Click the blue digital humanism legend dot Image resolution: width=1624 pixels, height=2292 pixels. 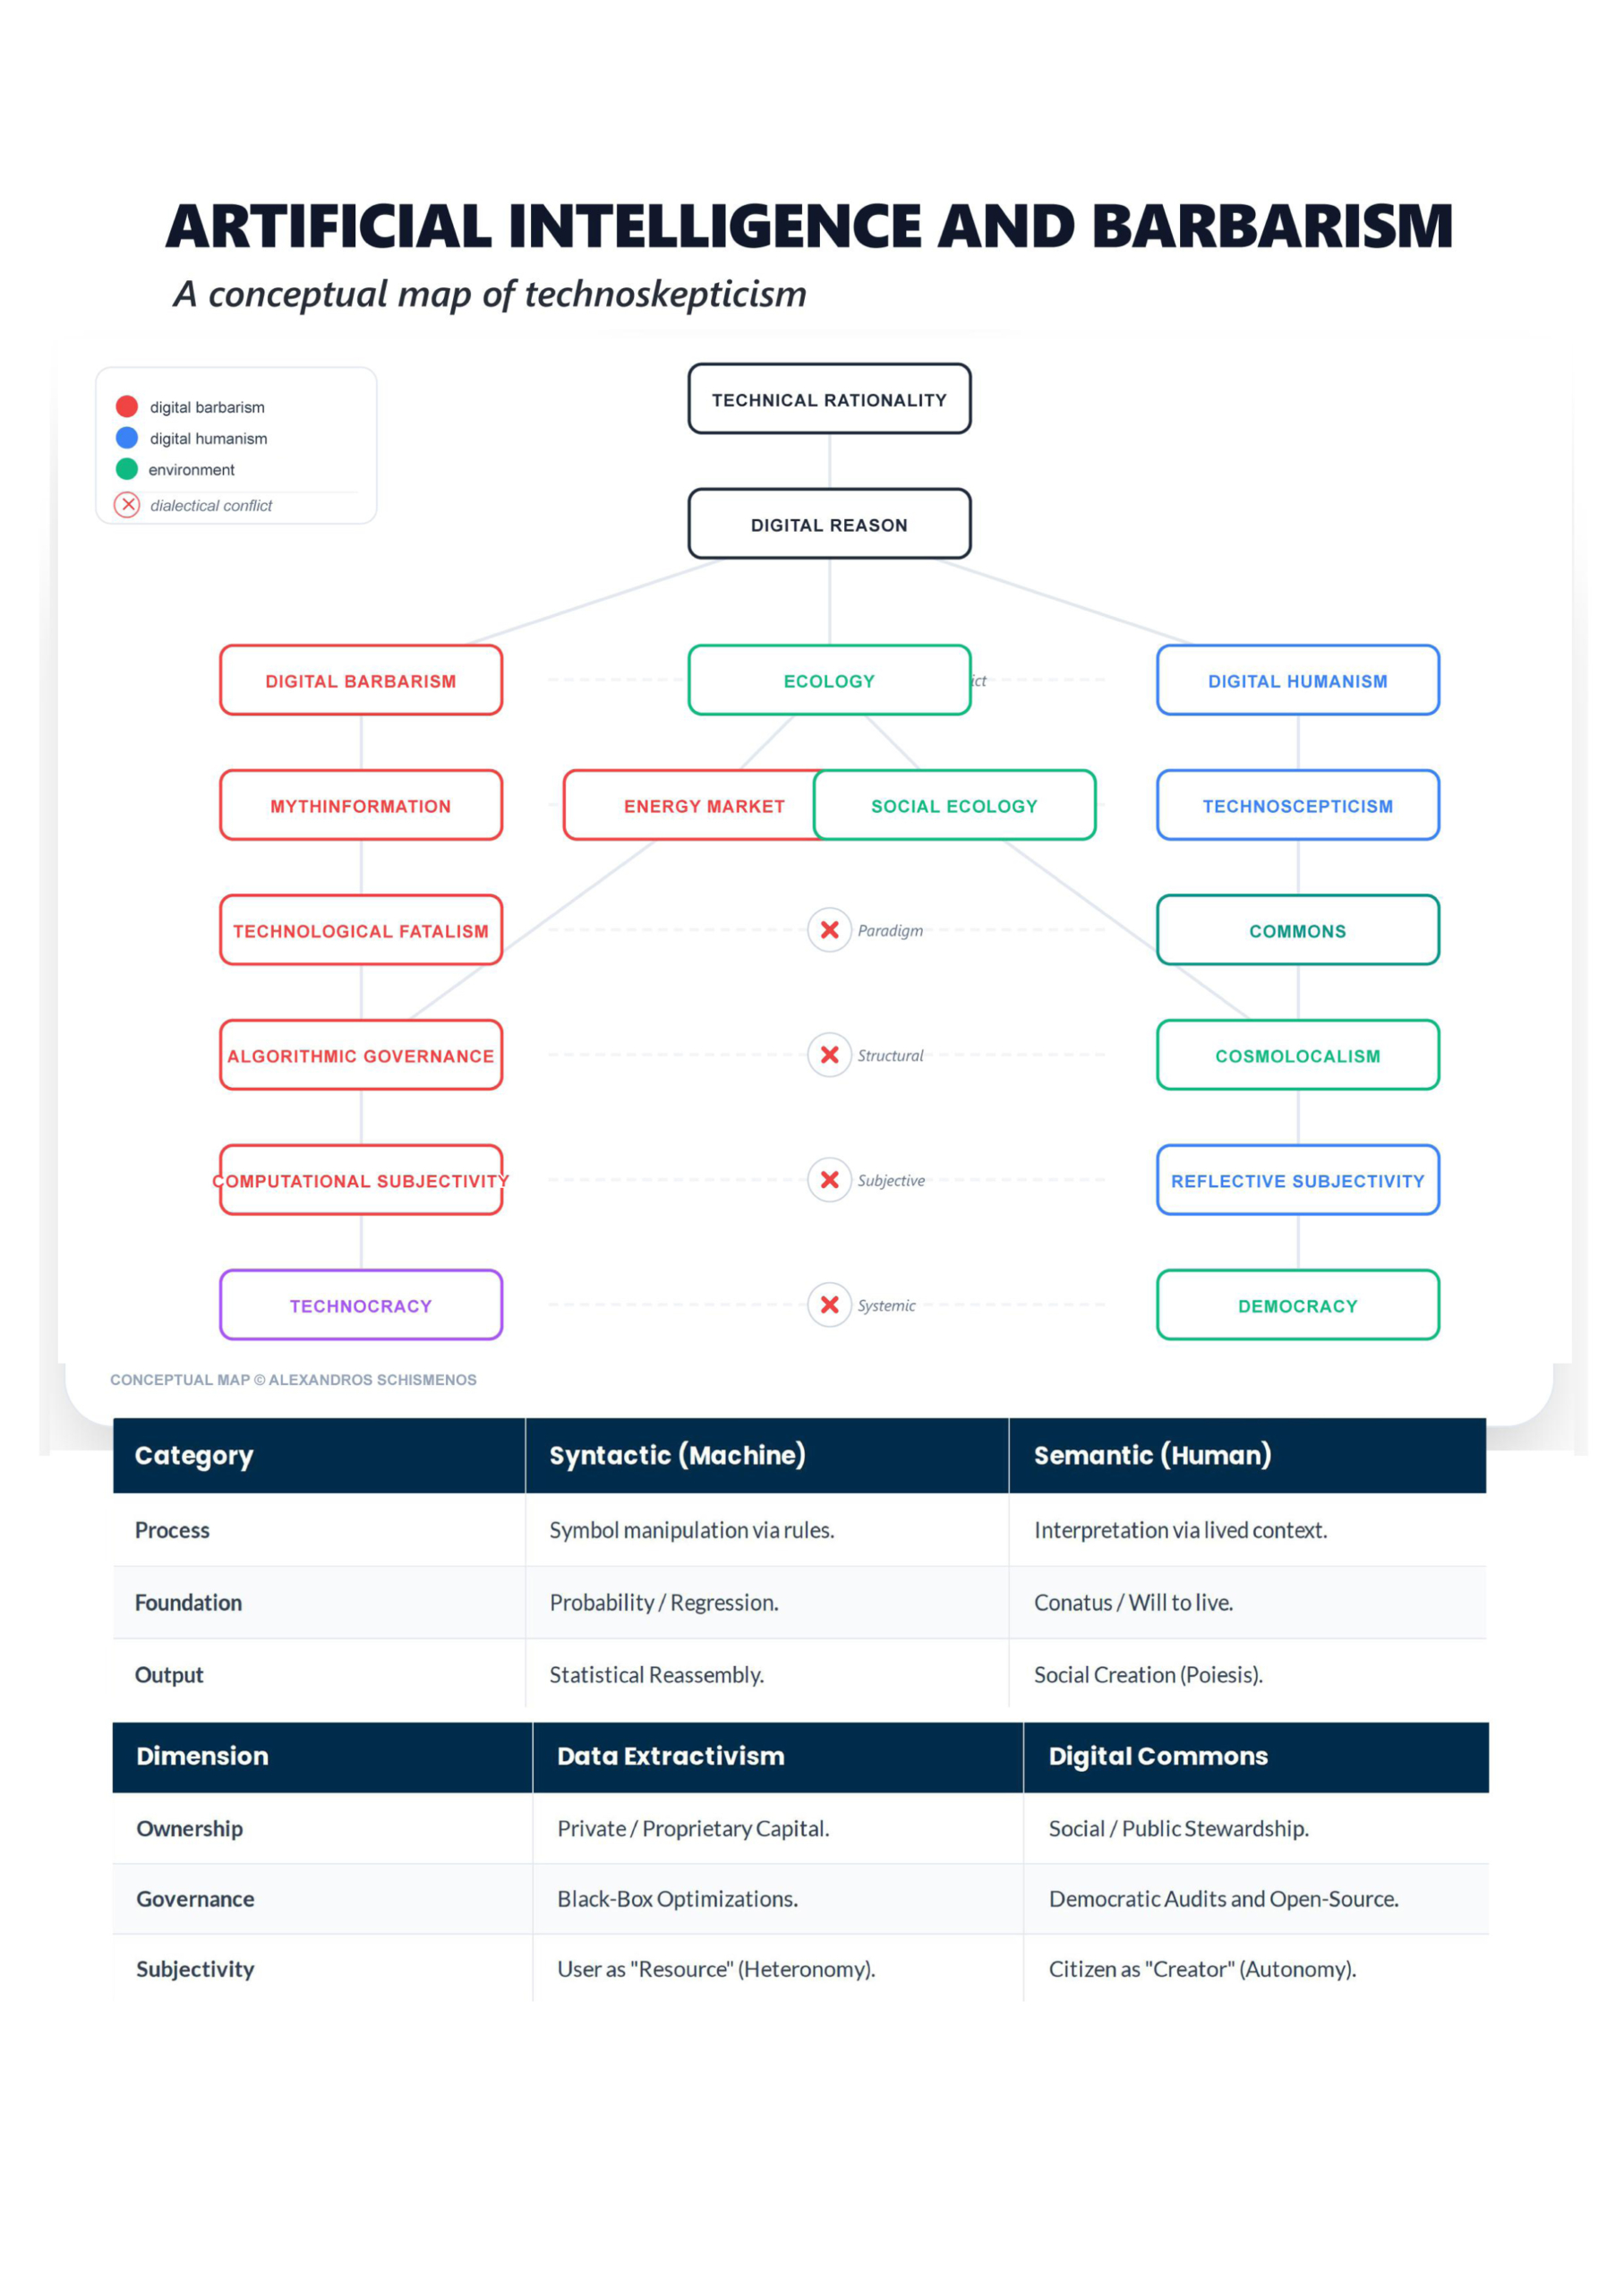pos(127,438)
